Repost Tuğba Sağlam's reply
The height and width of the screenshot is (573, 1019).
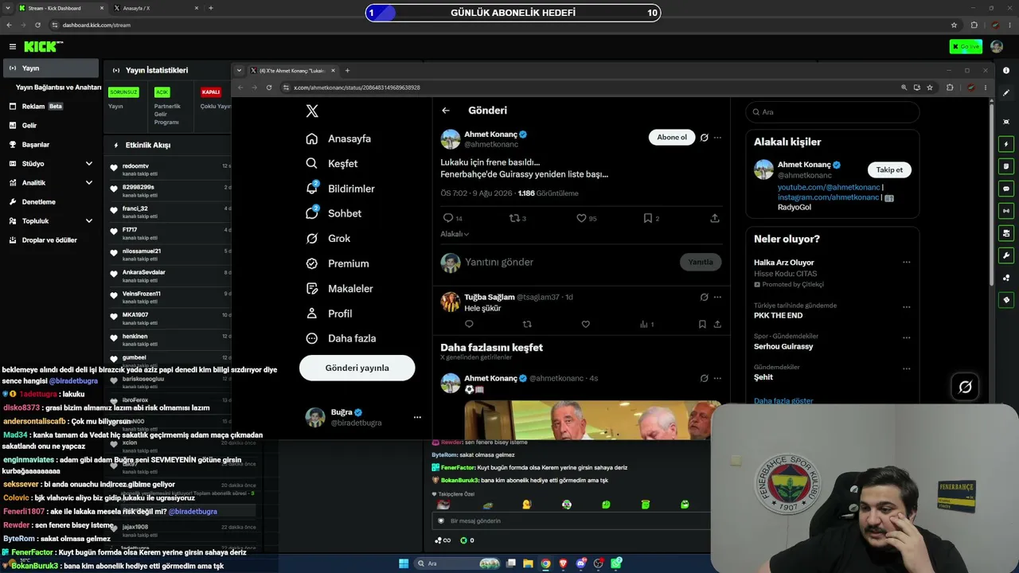coord(527,324)
